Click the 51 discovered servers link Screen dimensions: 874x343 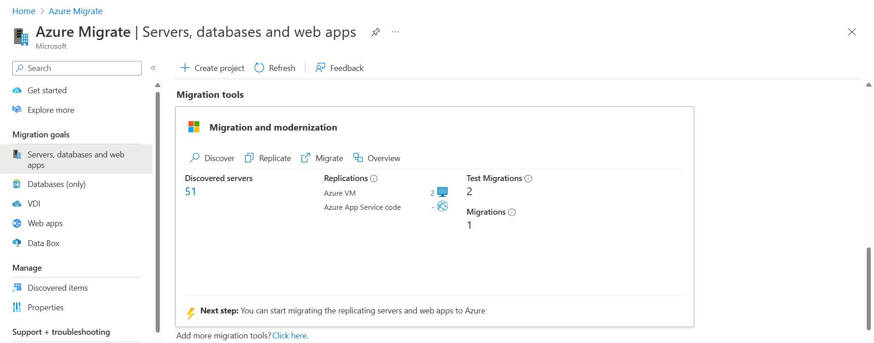click(x=190, y=192)
